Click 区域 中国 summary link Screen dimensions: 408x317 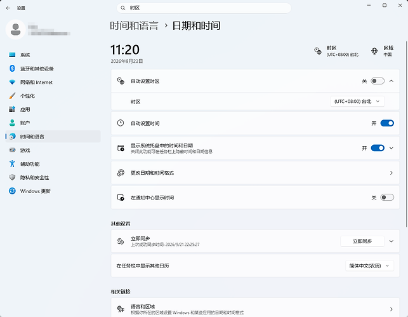point(383,51)
